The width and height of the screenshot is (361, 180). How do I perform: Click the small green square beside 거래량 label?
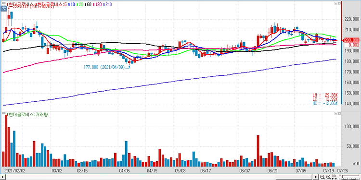click(x=7, y=114)
